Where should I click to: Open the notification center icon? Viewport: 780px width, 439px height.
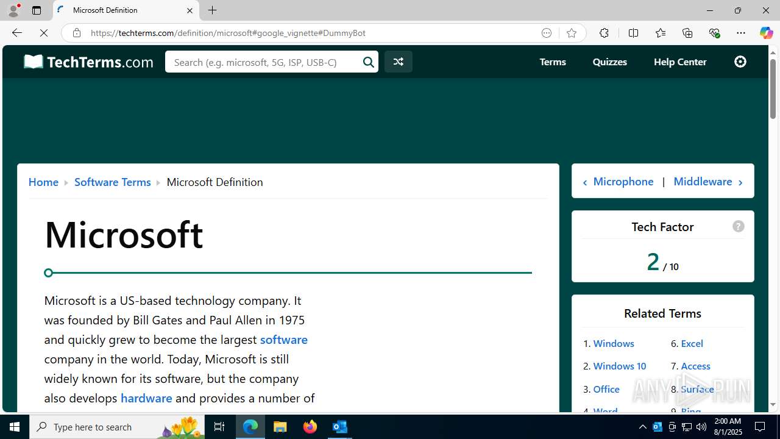(x=760, y=427)
